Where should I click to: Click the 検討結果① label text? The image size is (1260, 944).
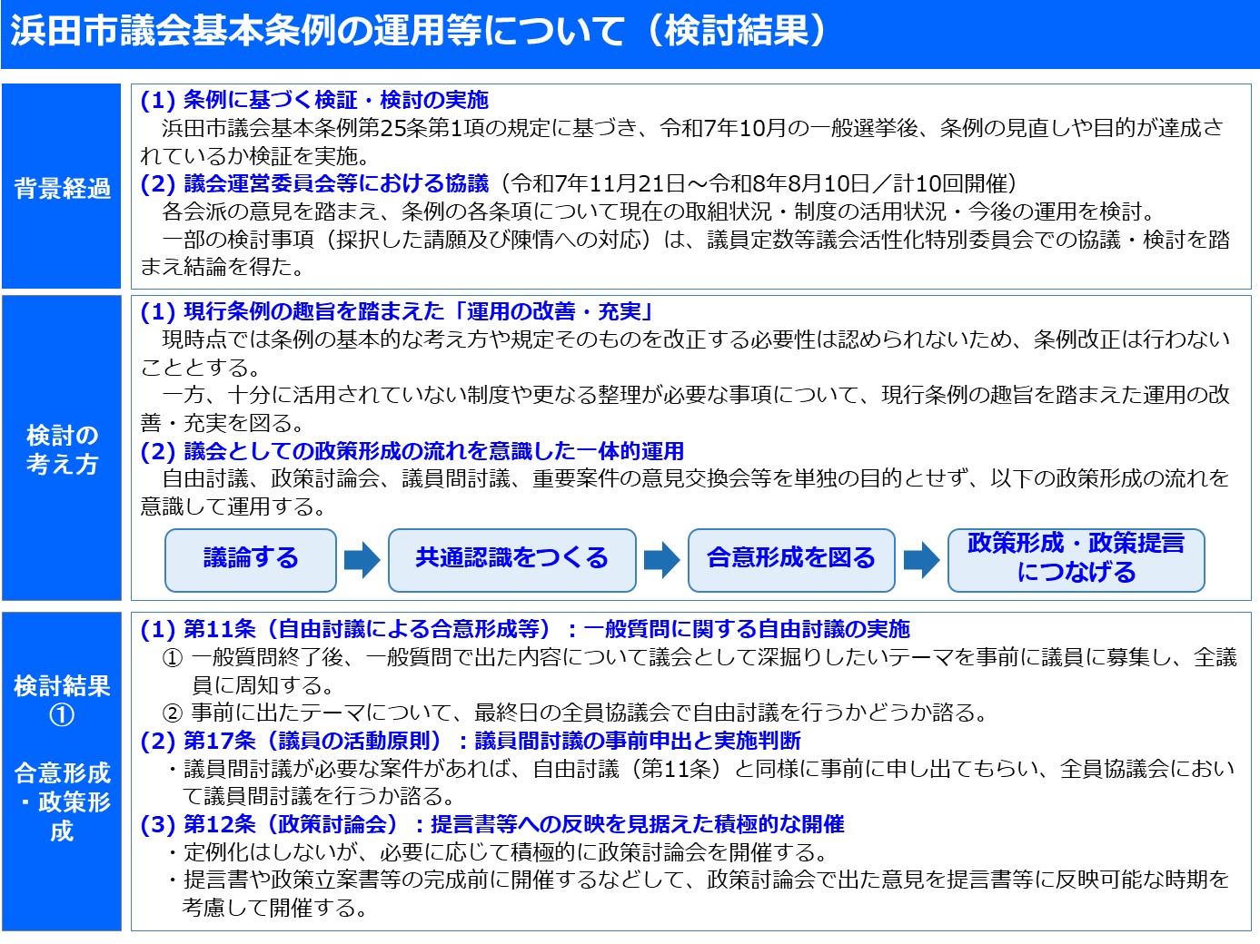pos(62,700)
